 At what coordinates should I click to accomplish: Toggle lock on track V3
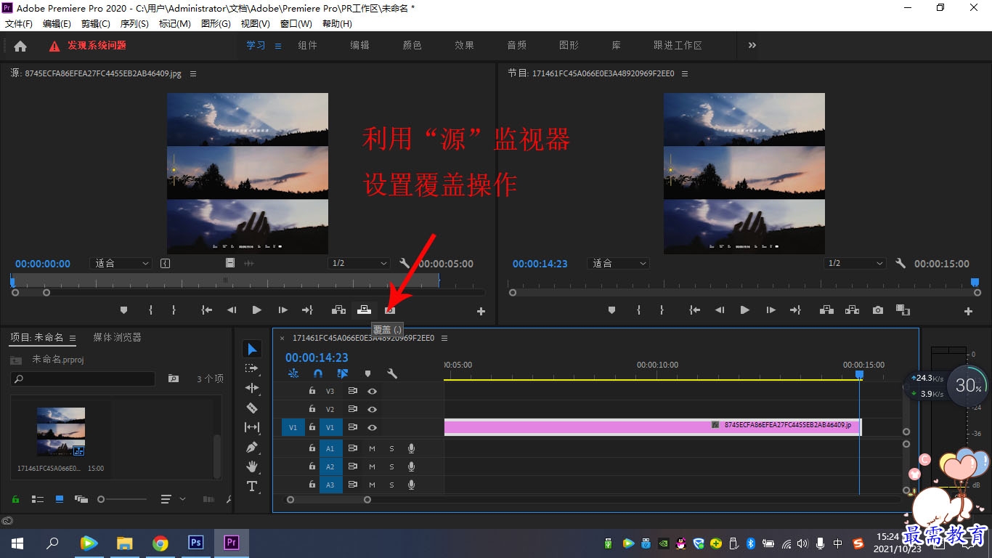312,391
